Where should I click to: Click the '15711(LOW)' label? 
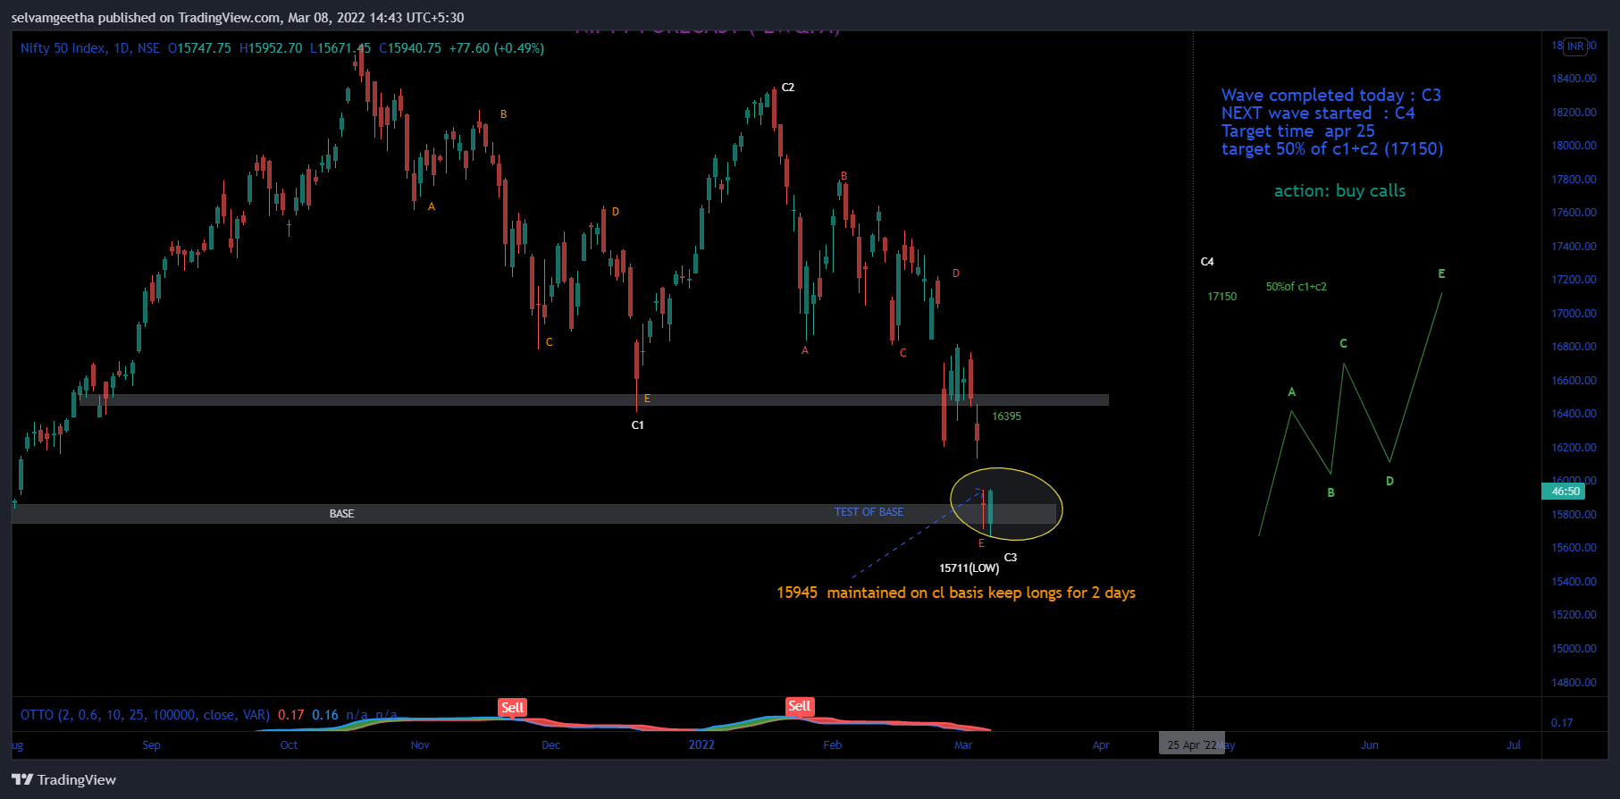[969, 568]
